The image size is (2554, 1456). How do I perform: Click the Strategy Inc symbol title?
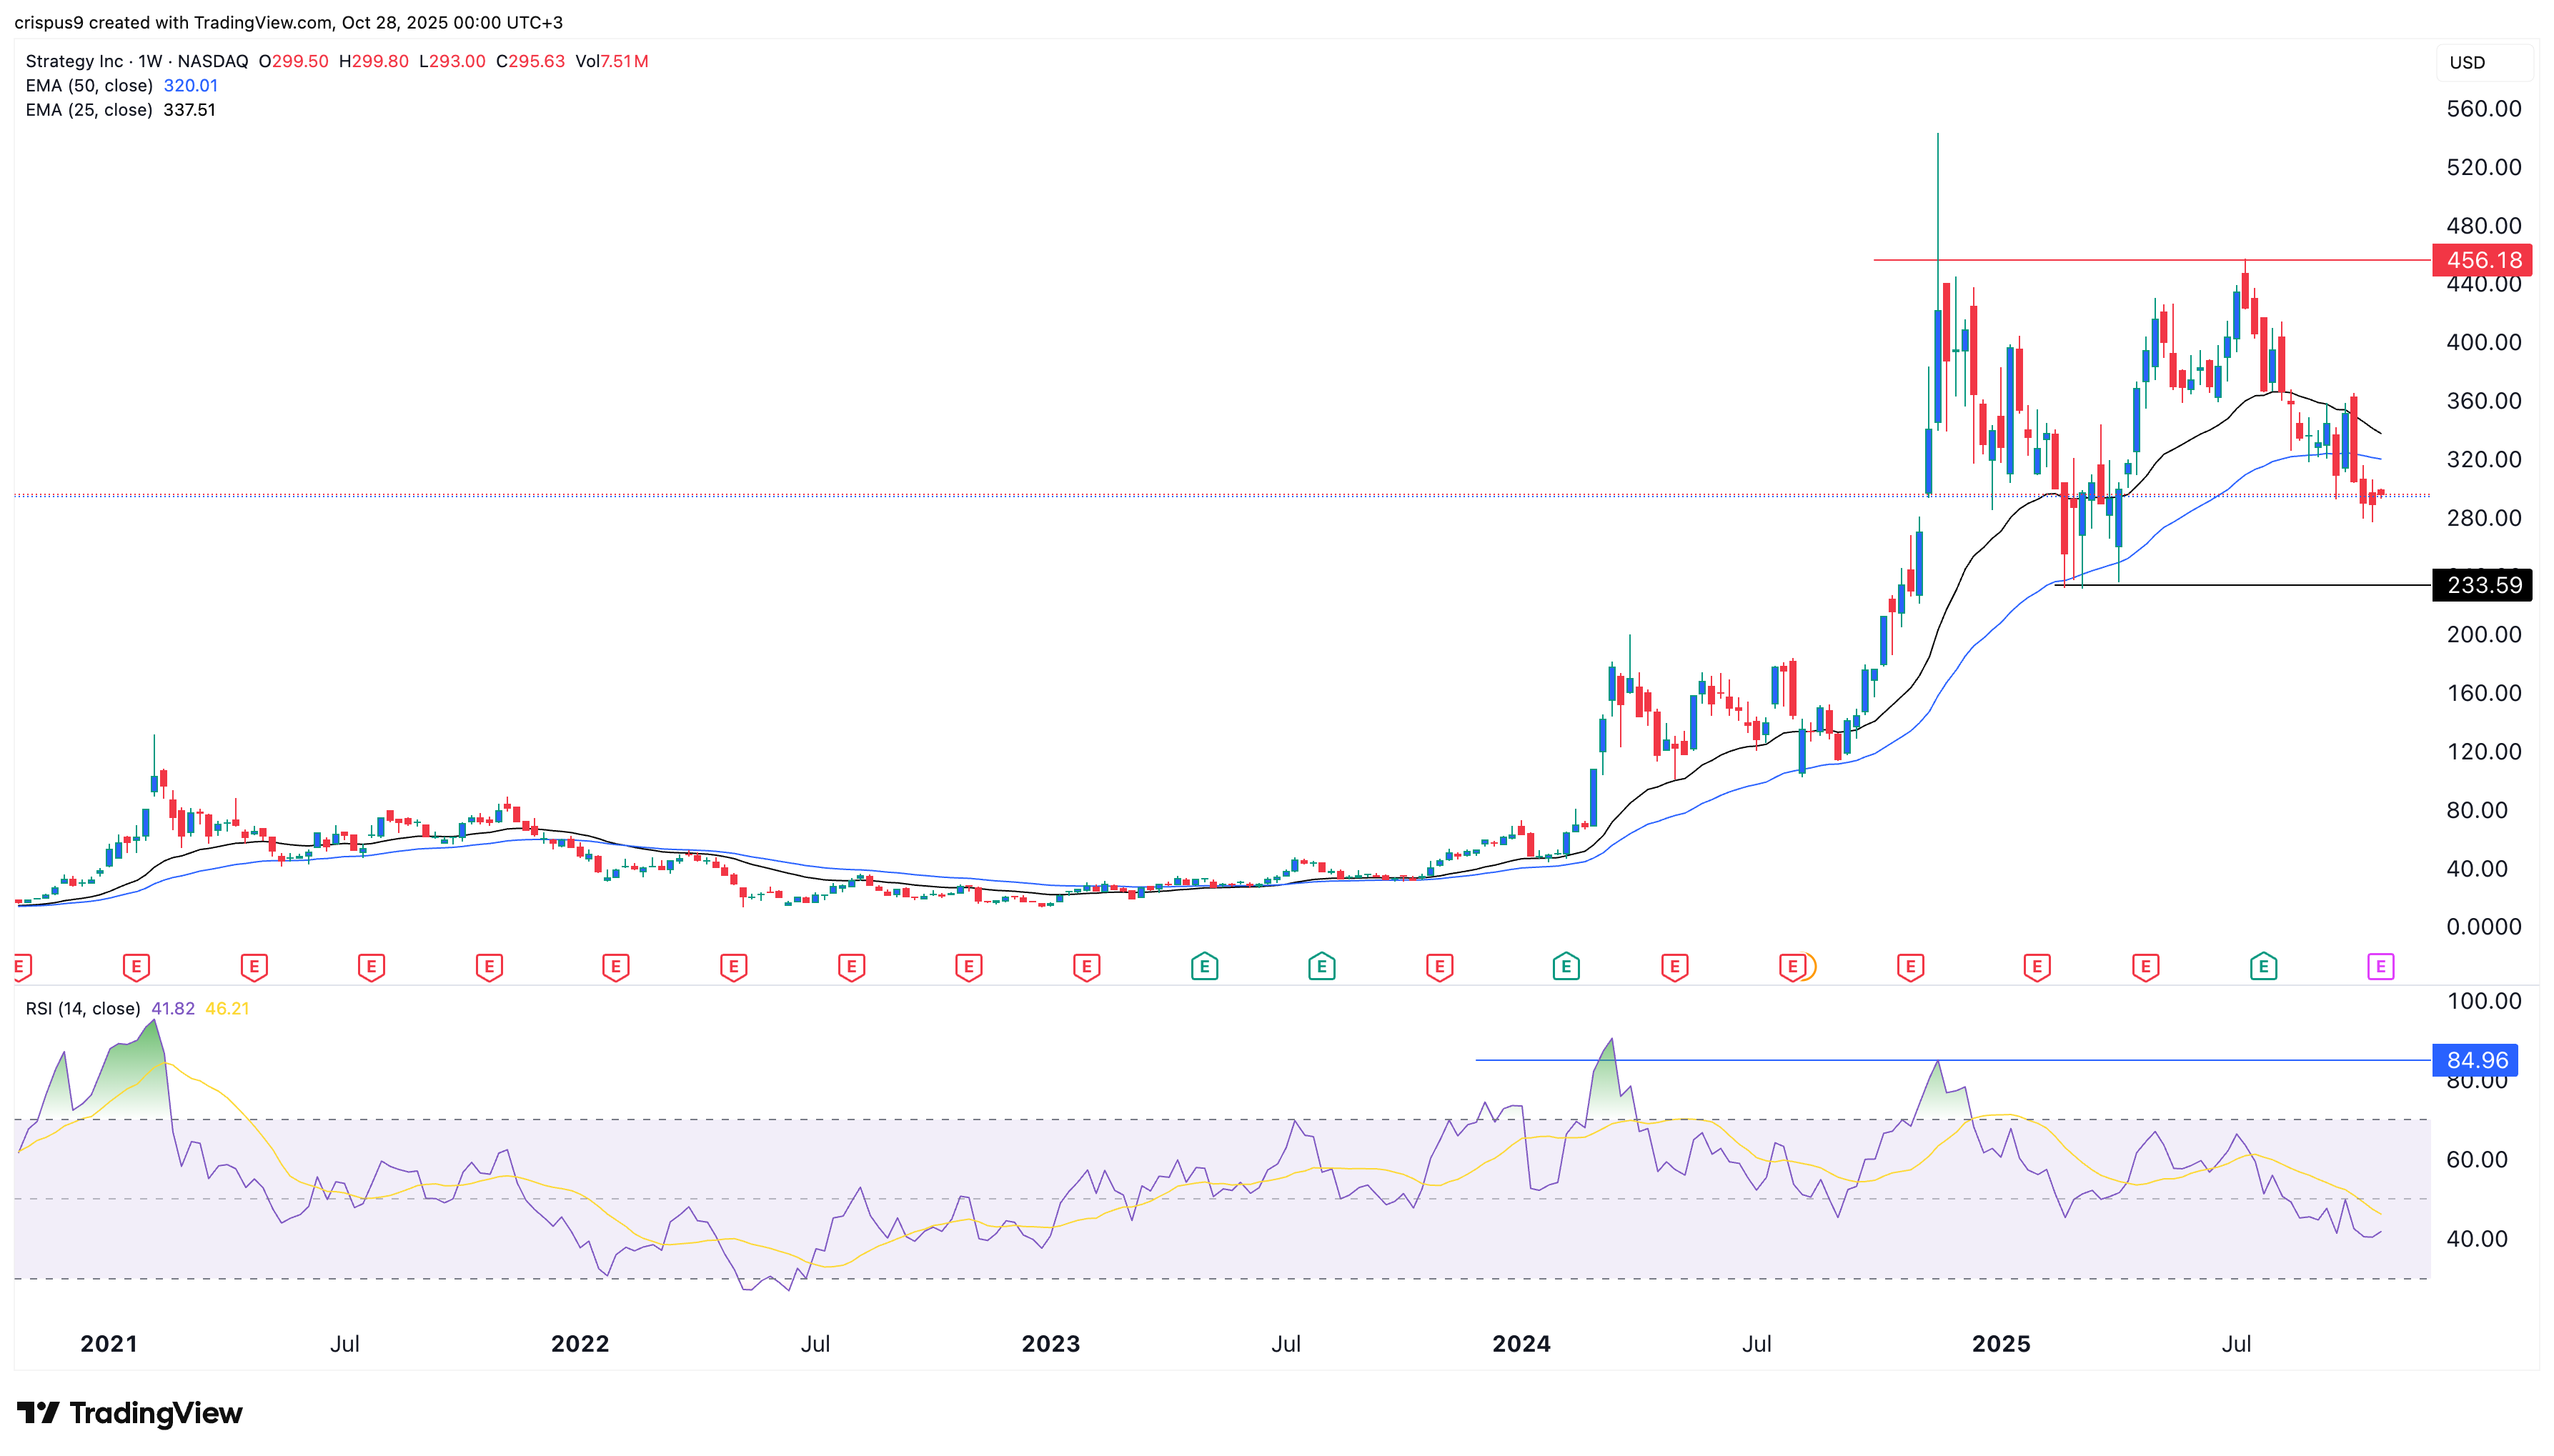point(75,61)
